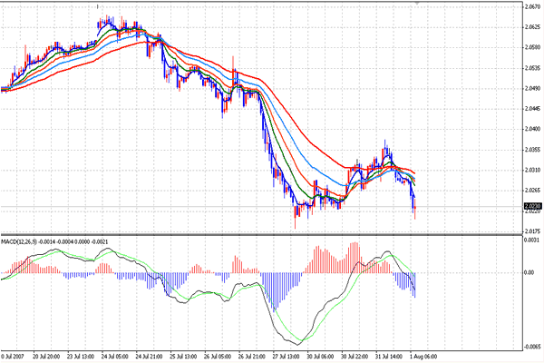The height and width of the screenshot is (363, 544).
Task: Click the 2.0445 price axis label
Action: pyautogui.click(x=533, y=109)
